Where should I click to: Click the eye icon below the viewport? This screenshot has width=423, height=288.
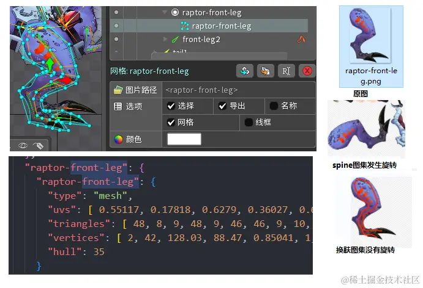click(23, 146)
